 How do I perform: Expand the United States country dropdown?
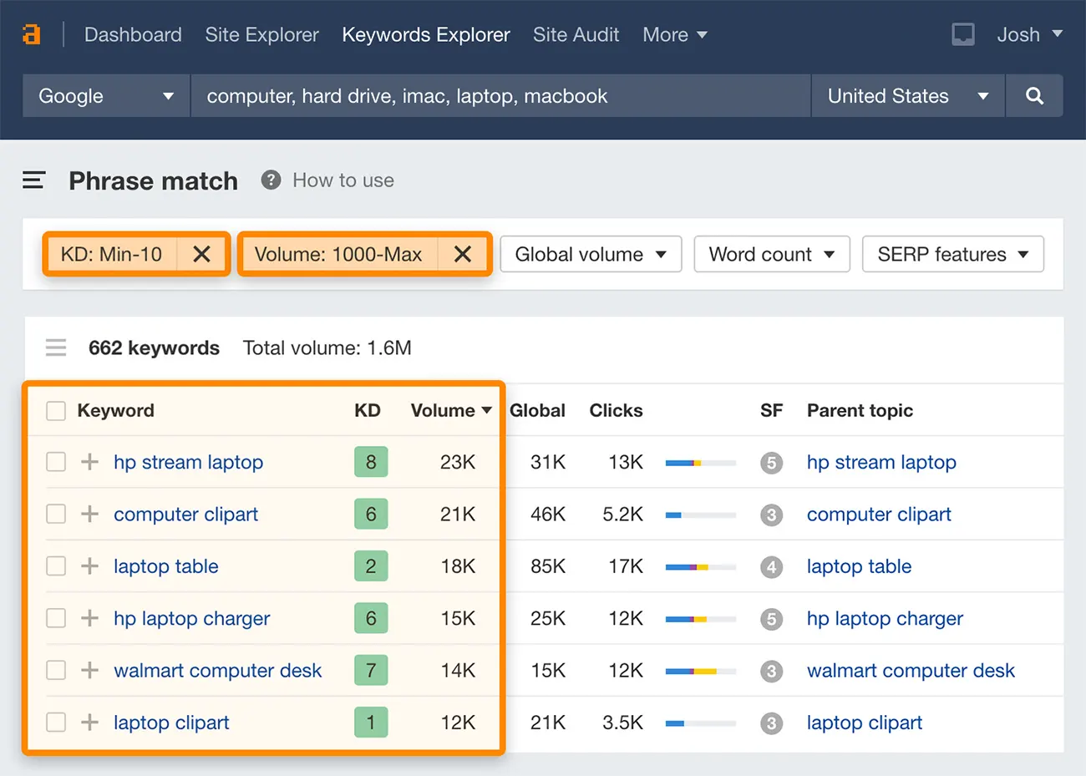coord(907,96)
